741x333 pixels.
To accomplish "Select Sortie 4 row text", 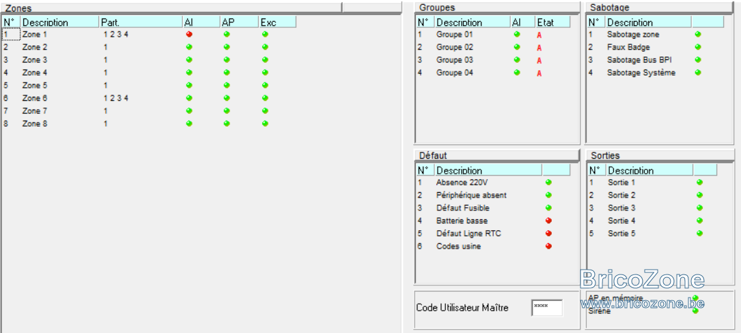I will pyautogui.click(x=621, y=221).
